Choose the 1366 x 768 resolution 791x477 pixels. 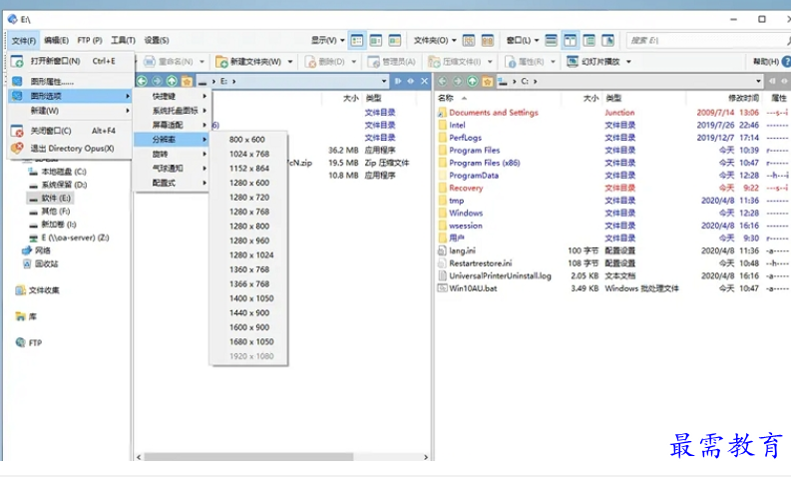point(248,283)
